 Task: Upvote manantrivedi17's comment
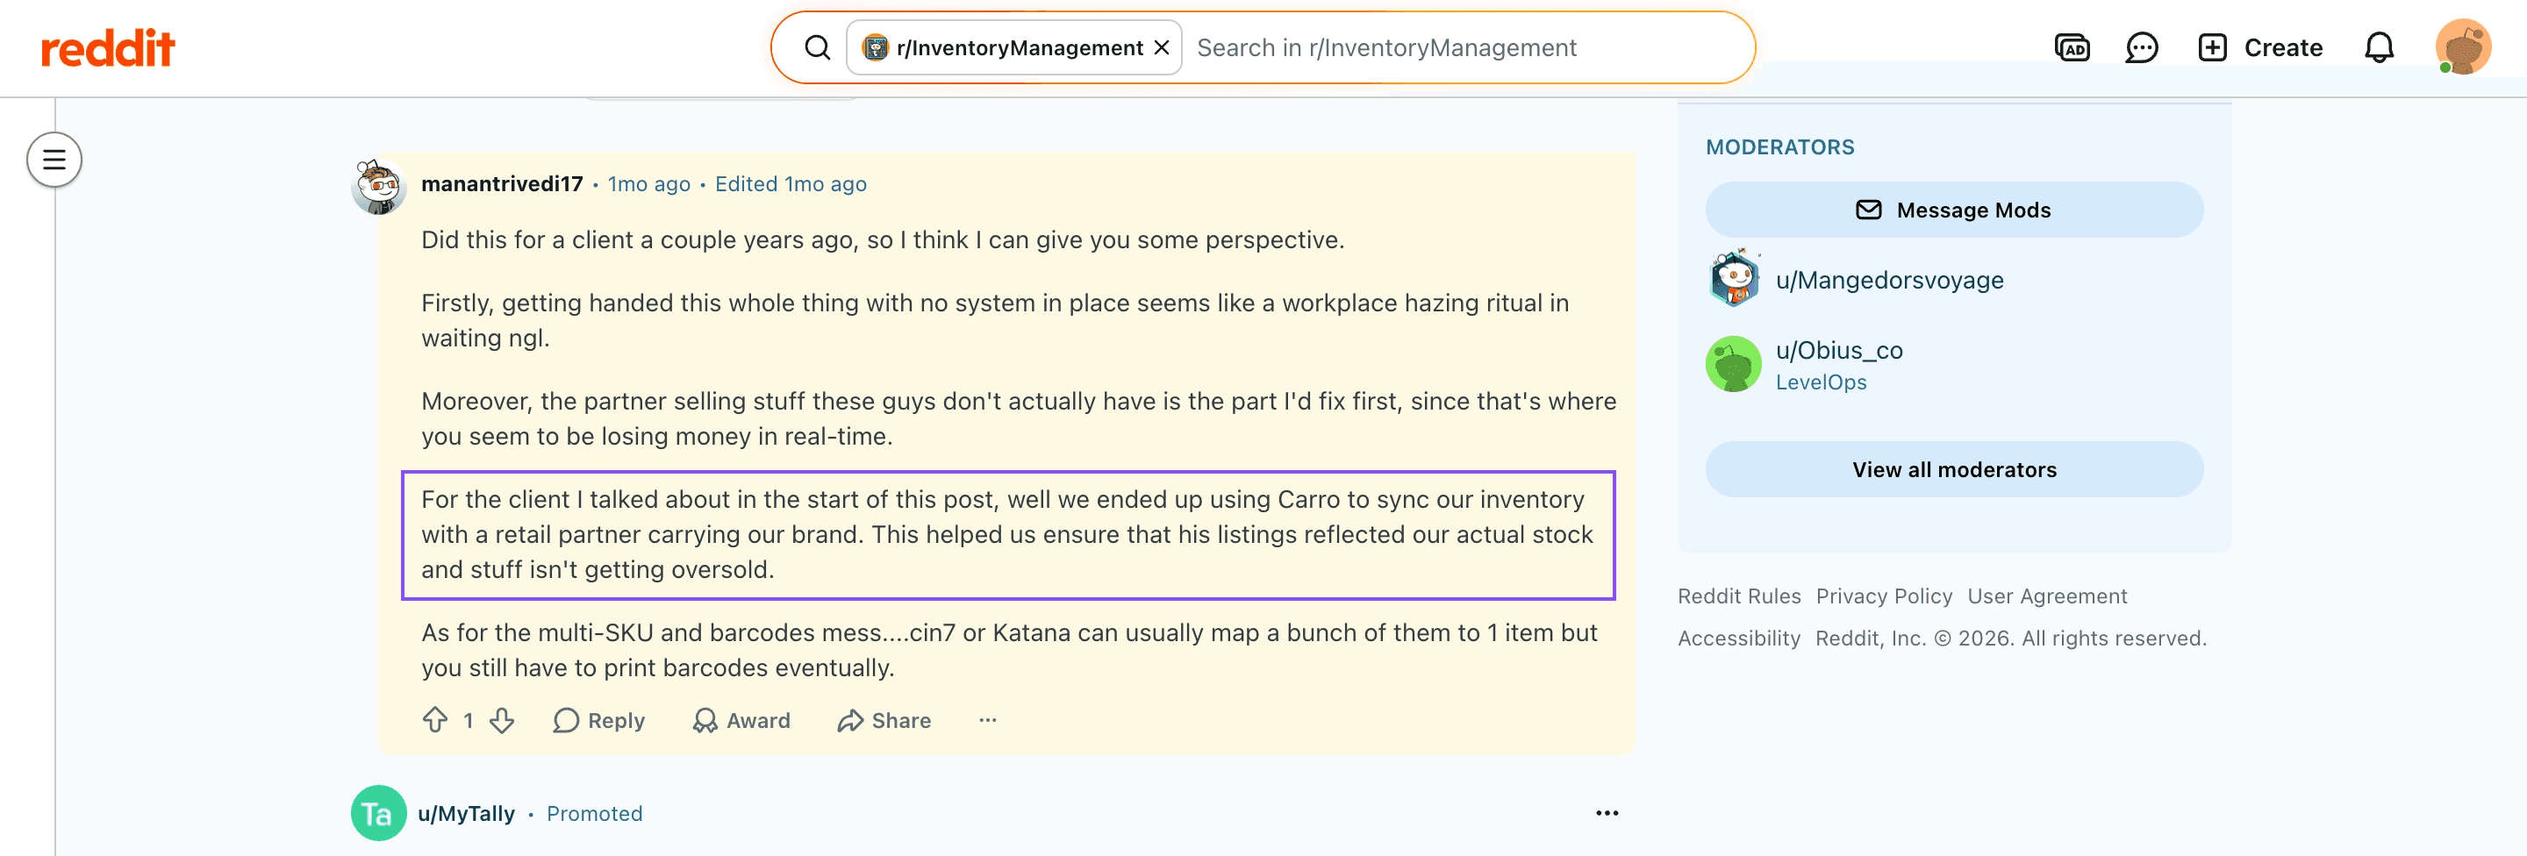(x=434, y=721)
